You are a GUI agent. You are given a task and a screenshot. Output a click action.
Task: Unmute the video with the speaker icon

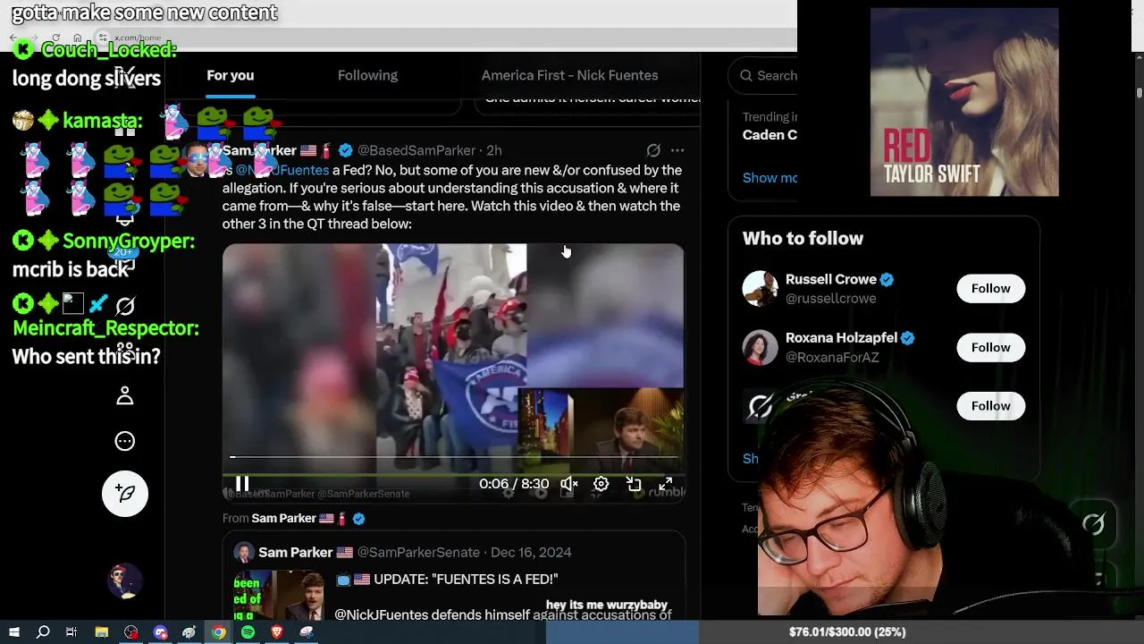coord(569,484)
